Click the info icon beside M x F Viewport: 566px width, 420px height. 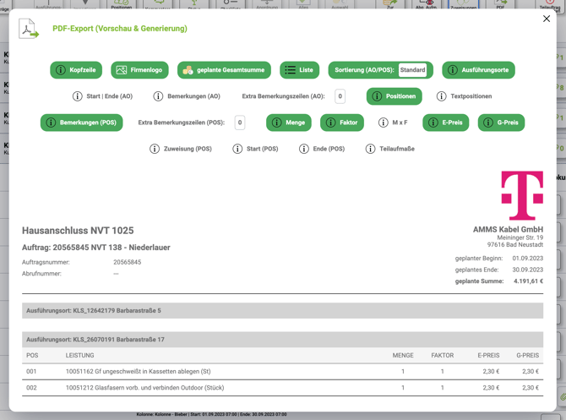tap(384, 123)
